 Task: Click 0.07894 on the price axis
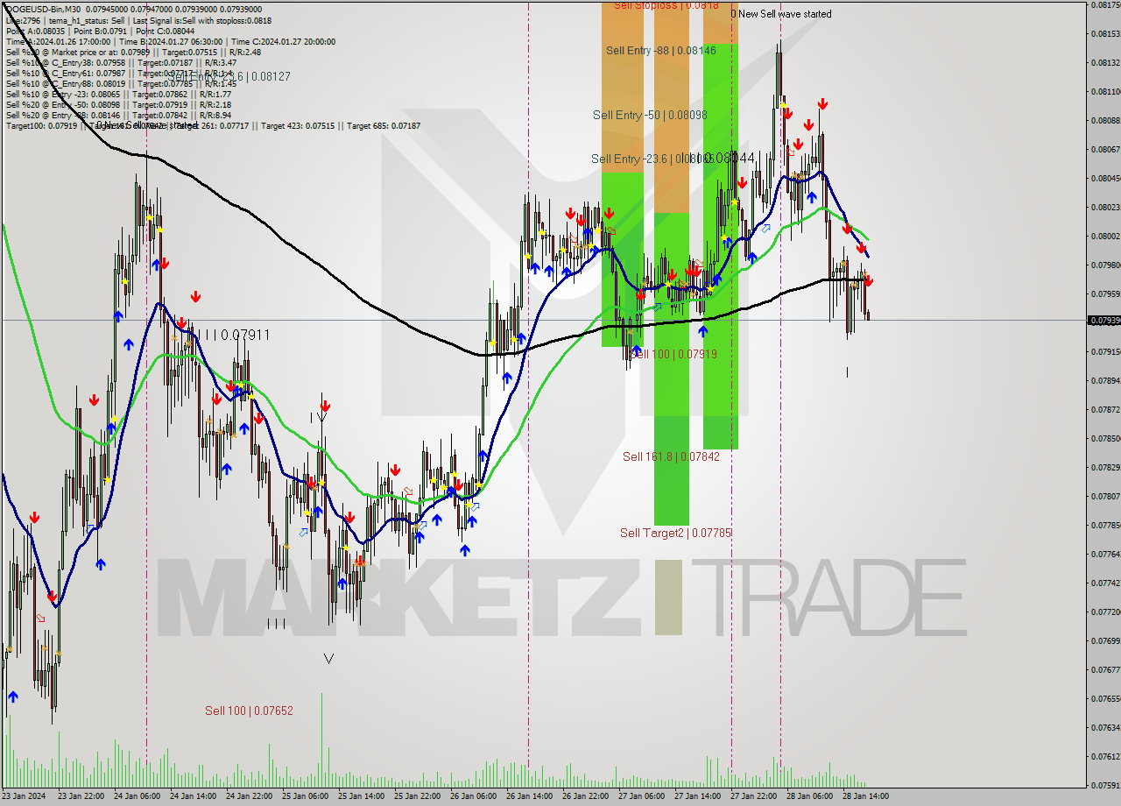[x=1105, y=380]
